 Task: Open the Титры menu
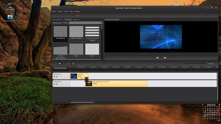66,11
